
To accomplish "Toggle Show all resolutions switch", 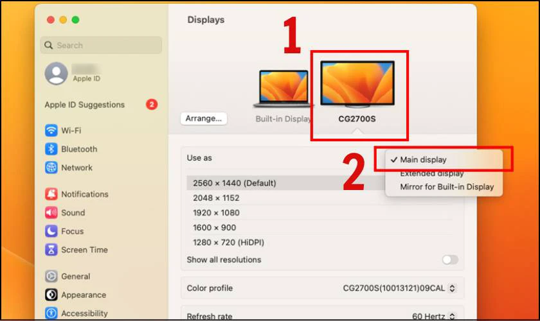I will coord(450,260).
